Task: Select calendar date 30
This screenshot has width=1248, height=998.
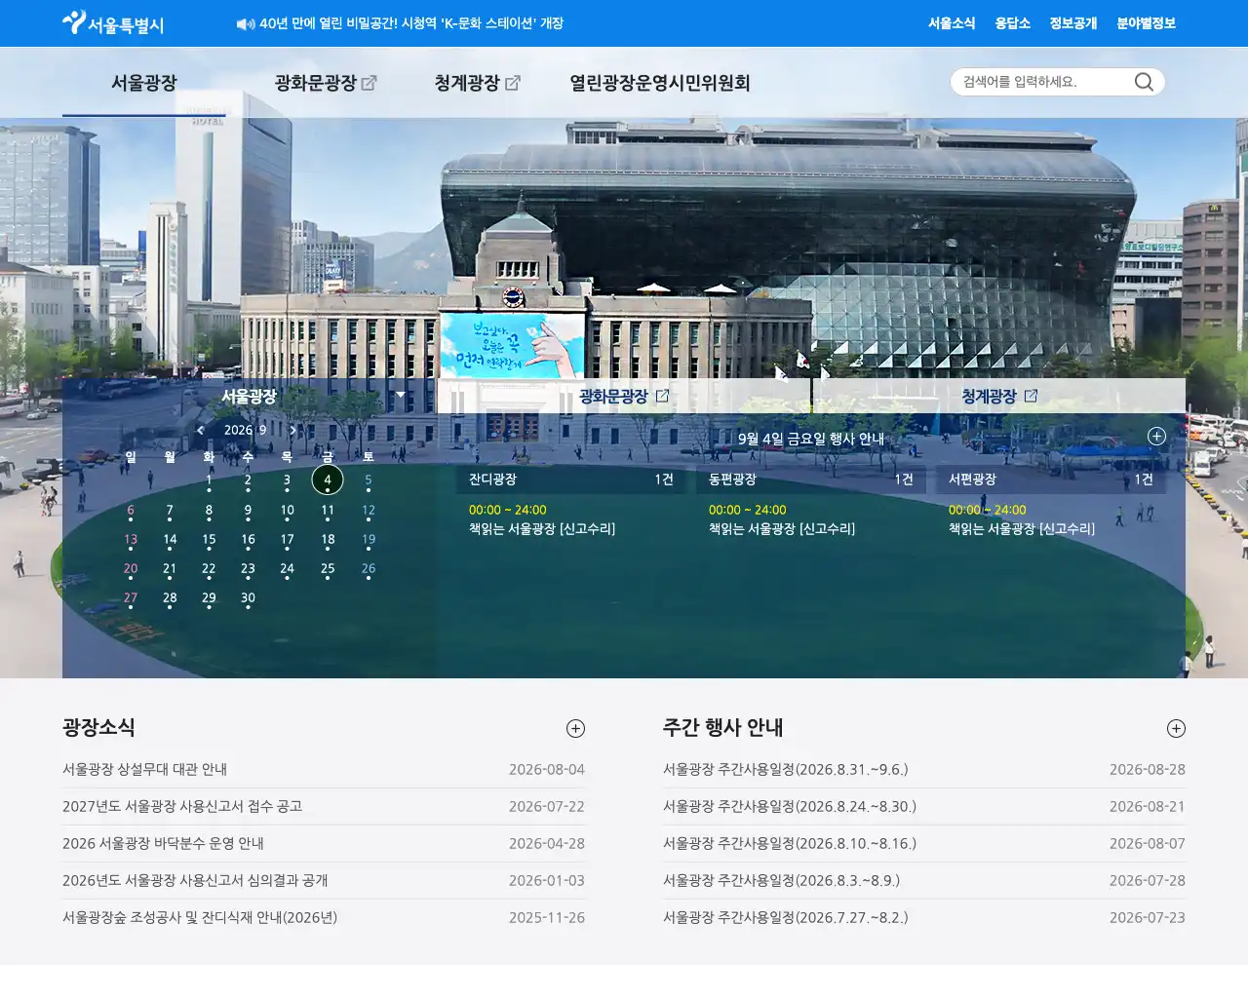Action: pyautogui.click(x=248, y=598)
